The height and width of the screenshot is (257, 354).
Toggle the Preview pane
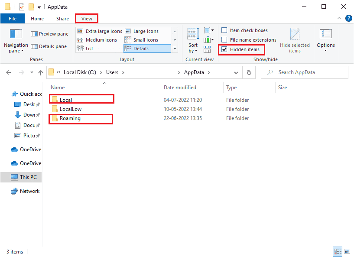(49, 34)
